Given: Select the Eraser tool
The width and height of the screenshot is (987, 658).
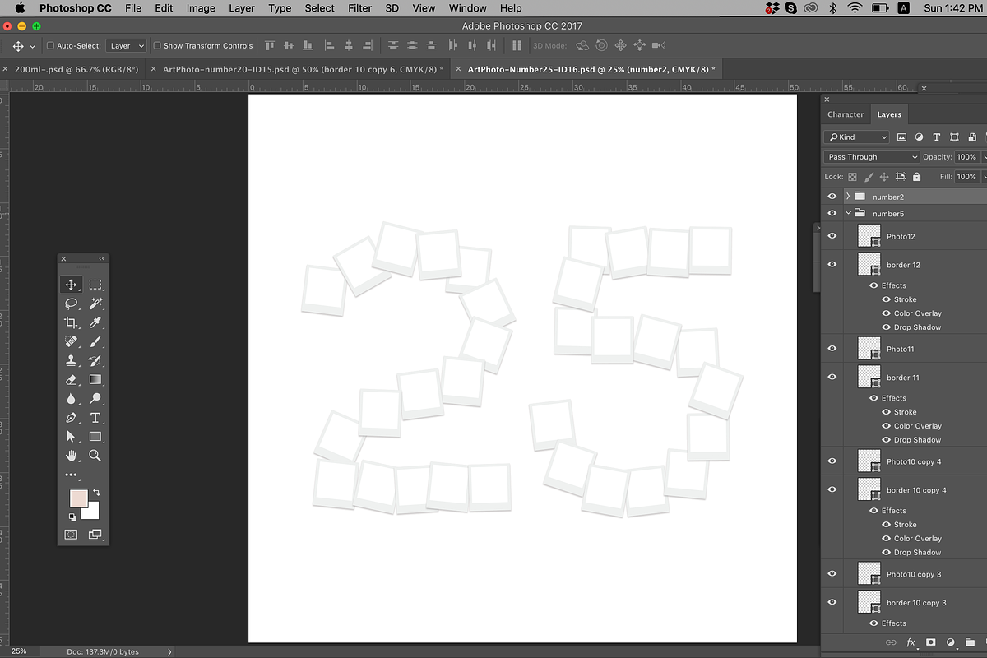Looking at the screenshot, I should [71, 379].
